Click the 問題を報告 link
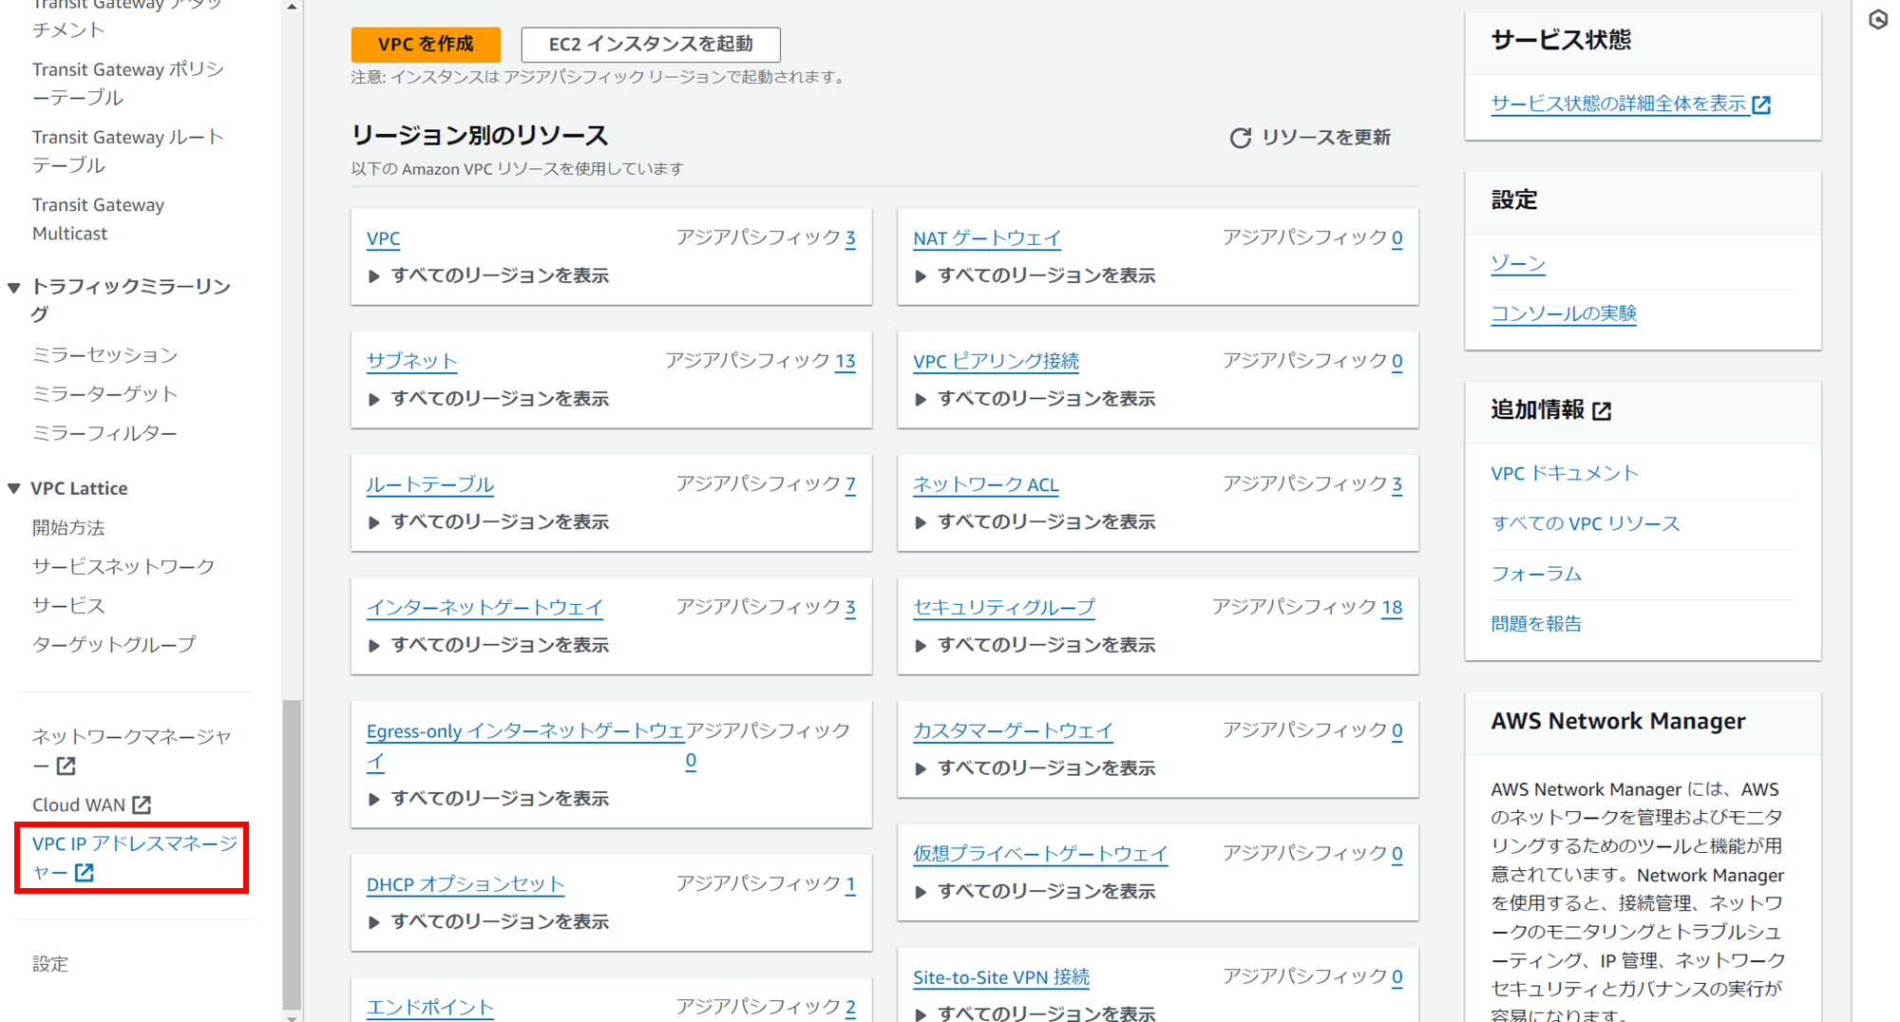 coord(1536,624)
